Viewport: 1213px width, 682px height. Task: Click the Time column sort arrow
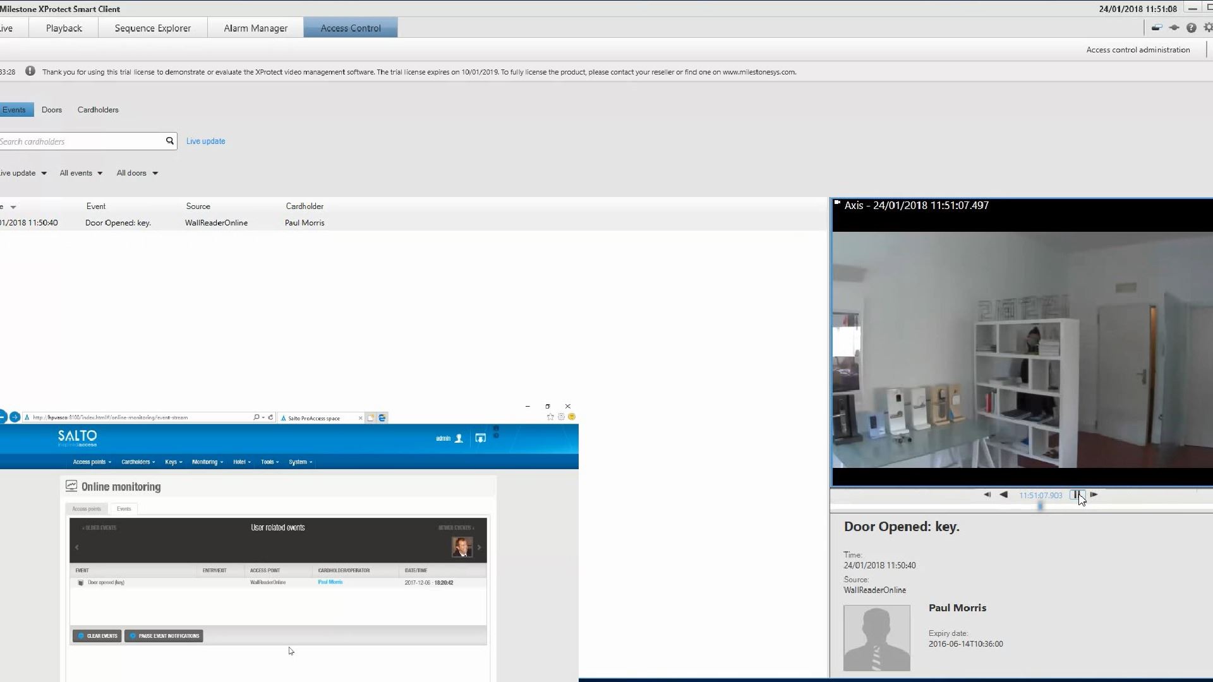13,207
